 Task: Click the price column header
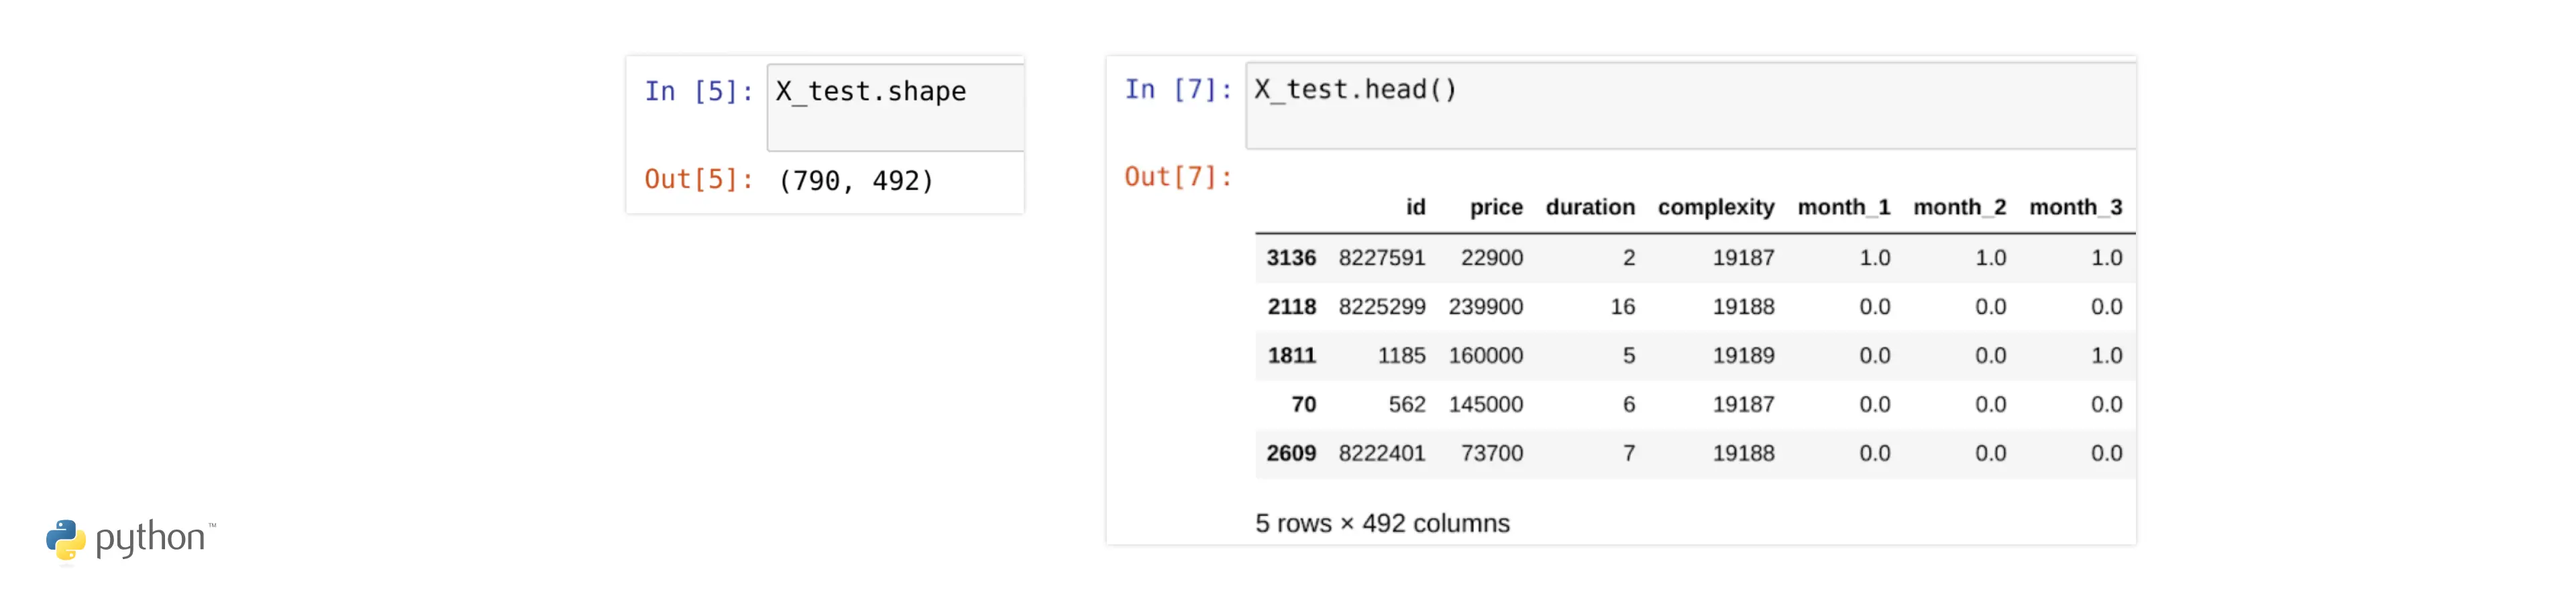tap(1496, 207)
